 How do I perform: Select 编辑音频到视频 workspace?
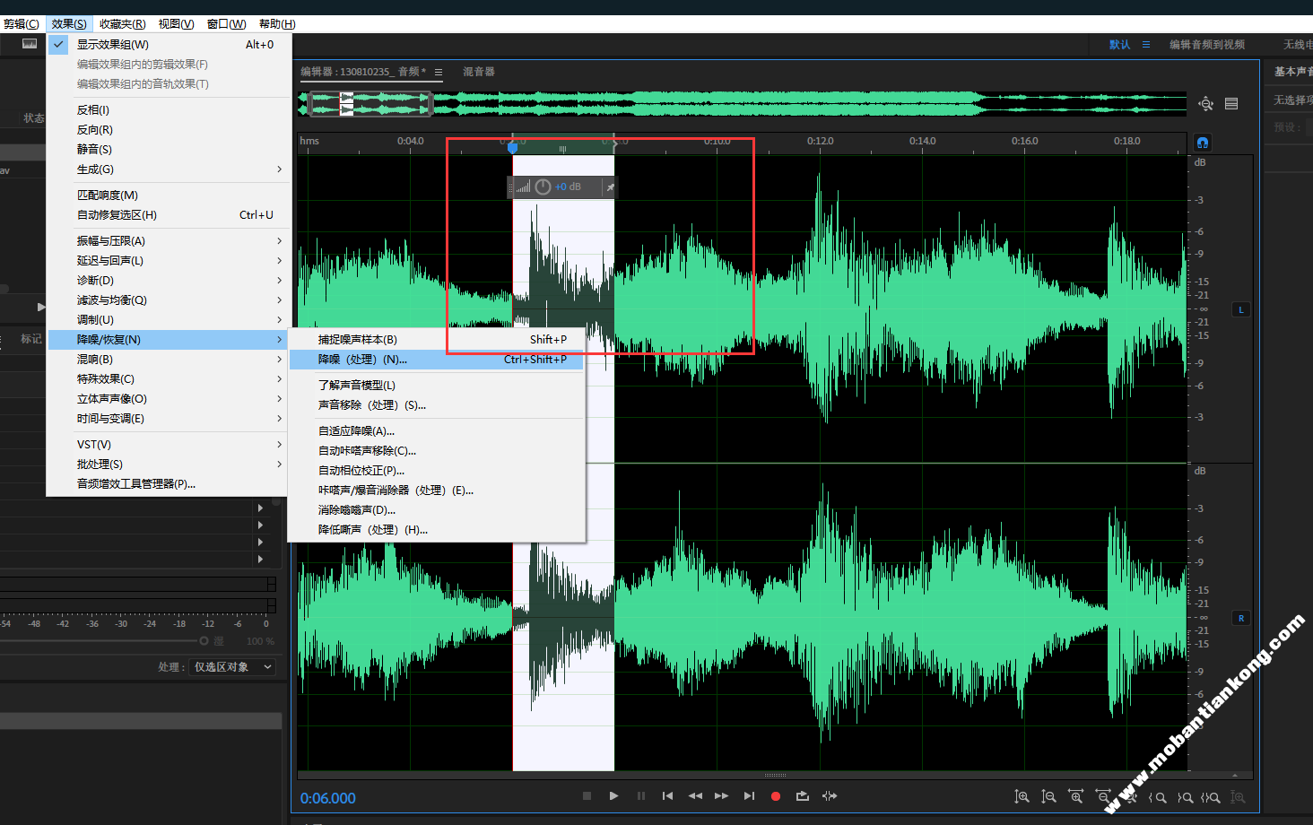[1206, 44]
